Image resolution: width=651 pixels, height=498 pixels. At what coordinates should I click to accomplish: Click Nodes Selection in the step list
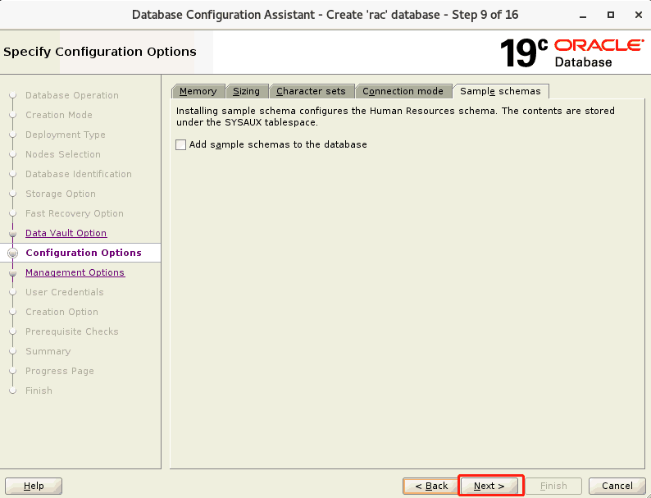63,154
